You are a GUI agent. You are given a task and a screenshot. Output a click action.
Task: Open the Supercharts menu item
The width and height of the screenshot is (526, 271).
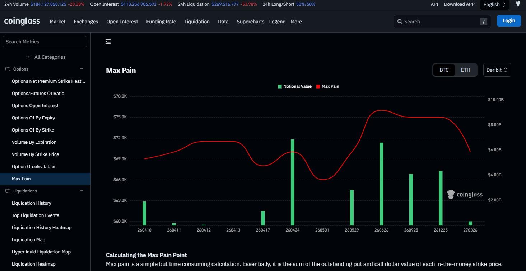[250, 22]
